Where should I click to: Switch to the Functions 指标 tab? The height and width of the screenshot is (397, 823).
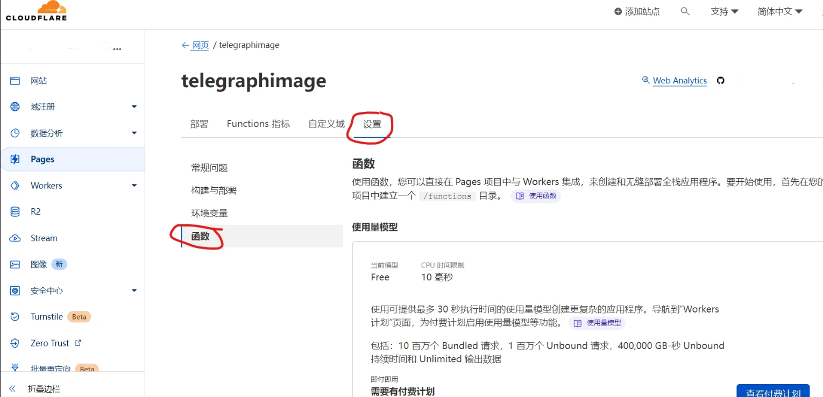[x=258, y=124]
